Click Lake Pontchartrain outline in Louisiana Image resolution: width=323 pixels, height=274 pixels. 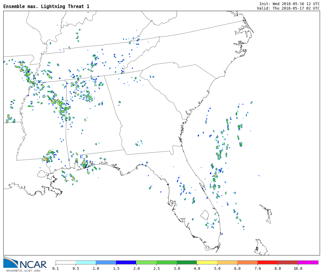click(x=43, y=174)
